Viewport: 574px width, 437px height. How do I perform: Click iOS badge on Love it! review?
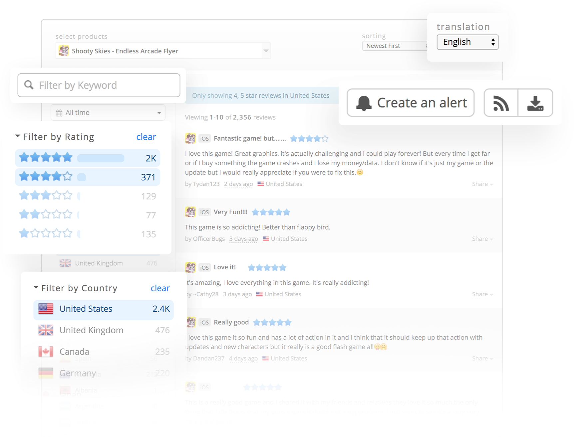pos(204,267)
